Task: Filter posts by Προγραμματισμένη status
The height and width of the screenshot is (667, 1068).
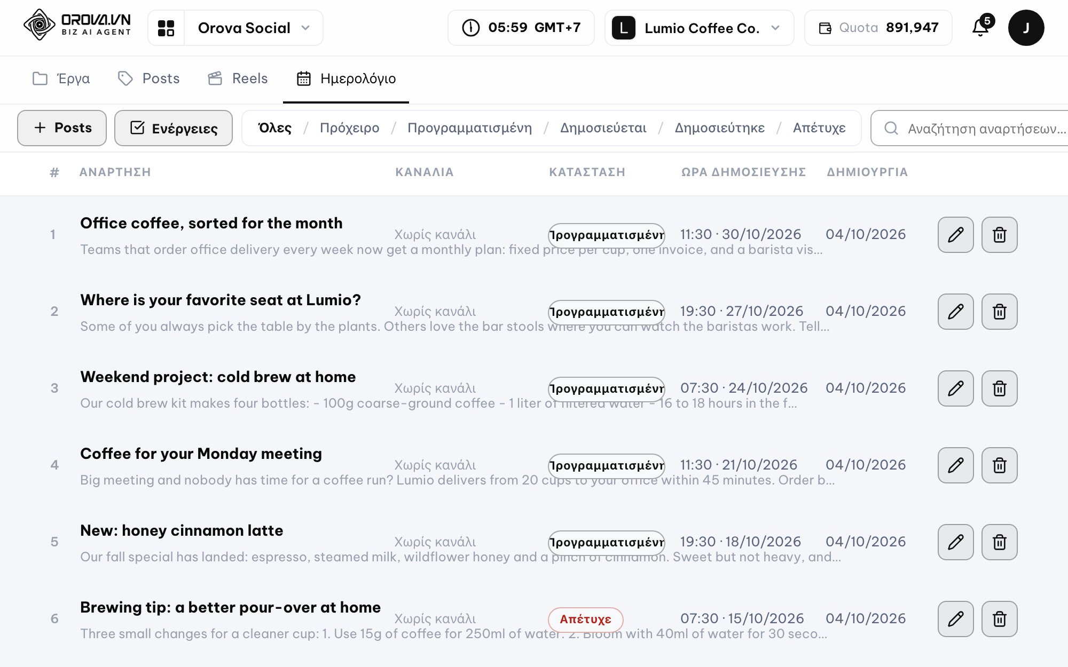Action: pyautogui.click(x=469, y=128)
